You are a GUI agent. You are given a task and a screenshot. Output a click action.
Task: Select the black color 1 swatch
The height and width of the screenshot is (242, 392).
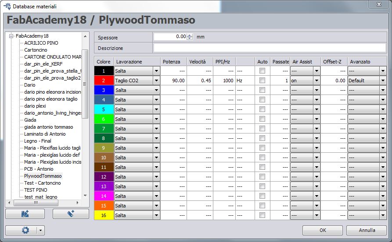104,71
